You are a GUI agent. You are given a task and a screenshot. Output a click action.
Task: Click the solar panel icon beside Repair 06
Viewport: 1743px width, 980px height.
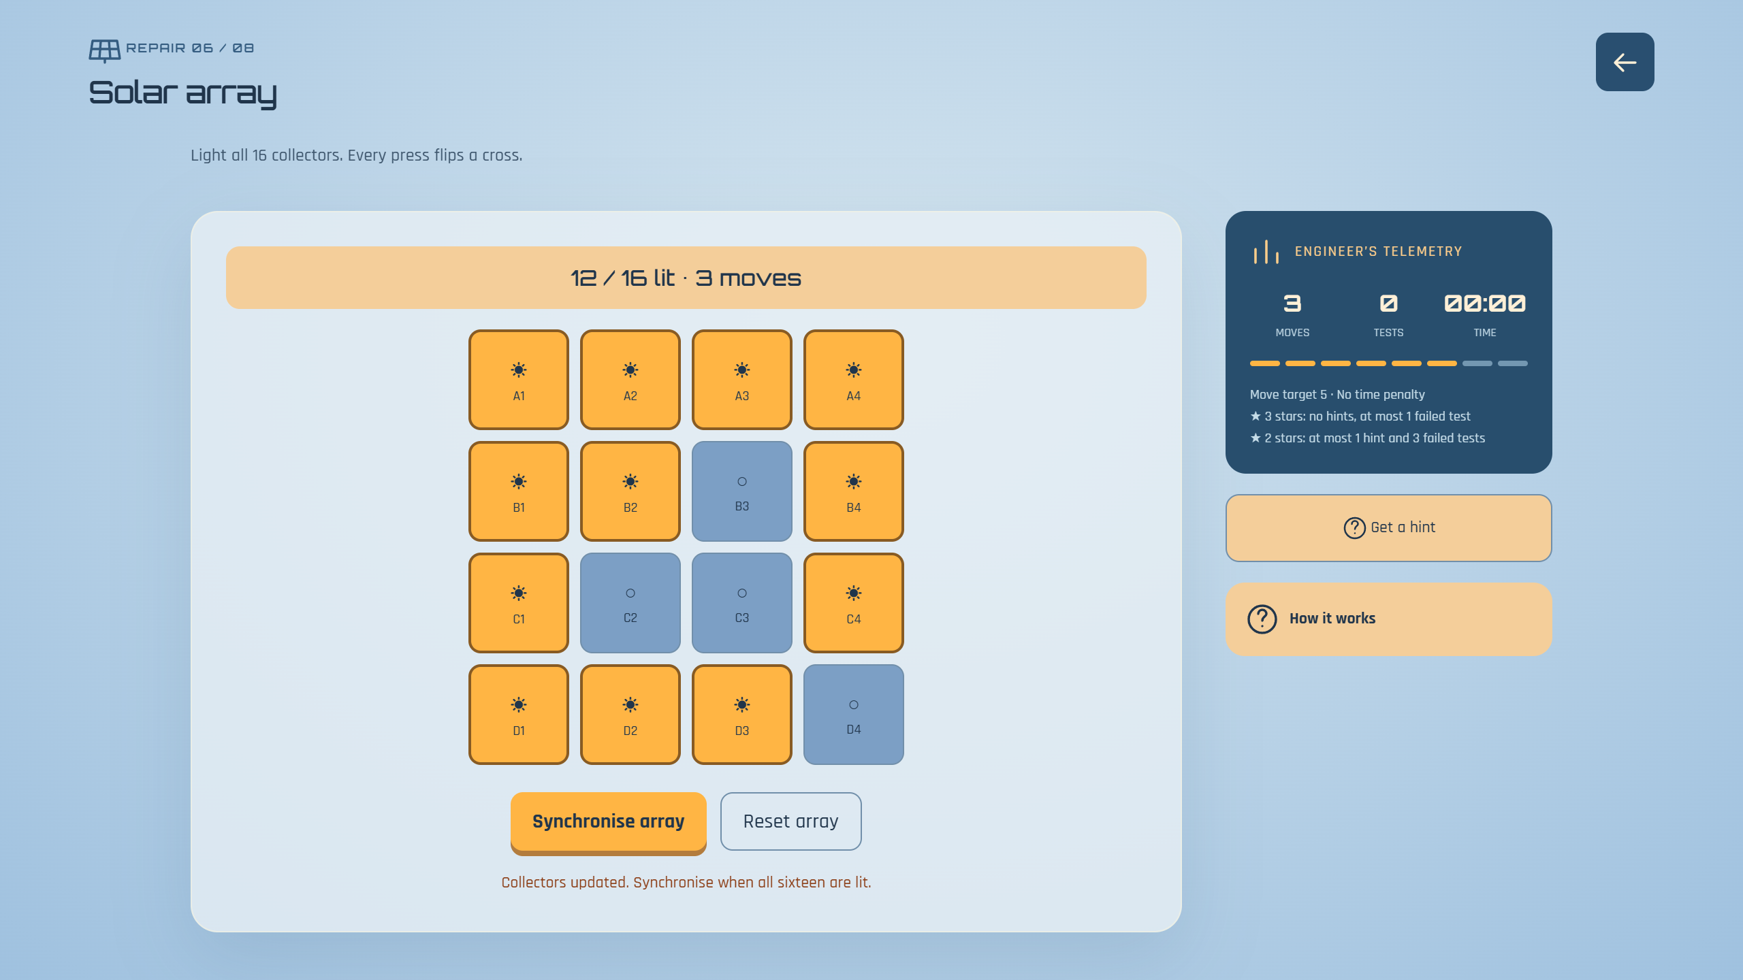point(105,50)
